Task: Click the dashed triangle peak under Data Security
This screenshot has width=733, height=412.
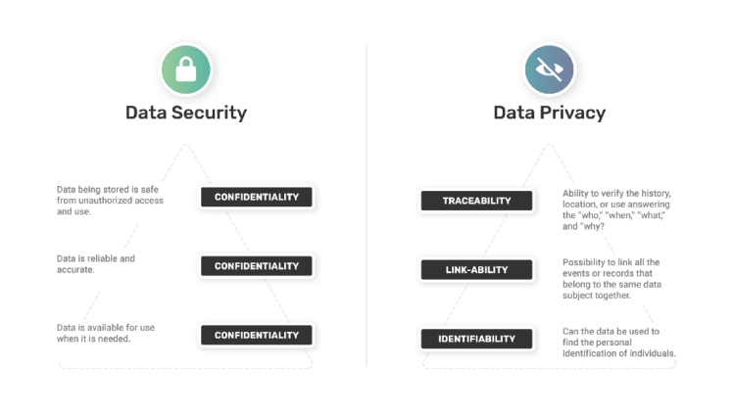Action: (x=186, y=146)
